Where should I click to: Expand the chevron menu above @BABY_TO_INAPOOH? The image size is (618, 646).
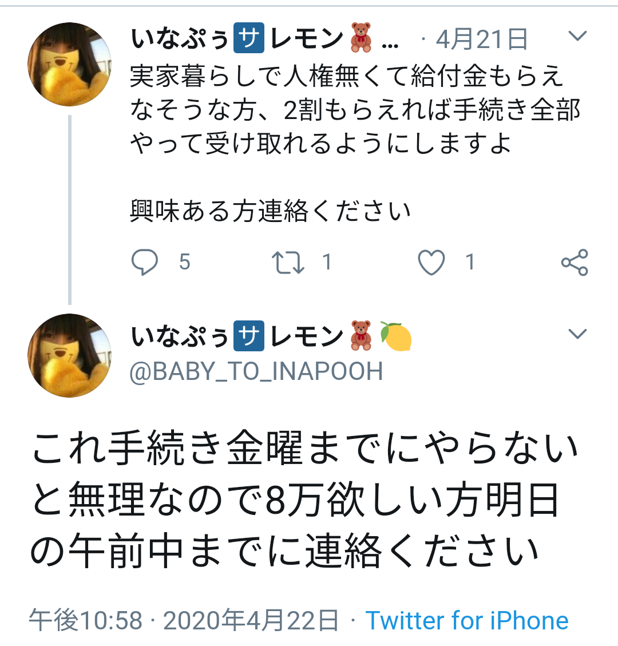point(577,334)
